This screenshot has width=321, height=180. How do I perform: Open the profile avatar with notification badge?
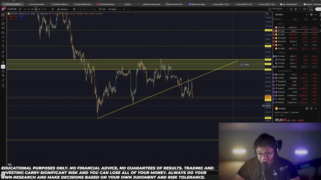click(4, 9)
